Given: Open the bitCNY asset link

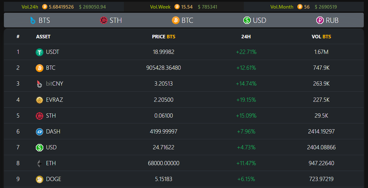Looking at the screenshot, I should tap(54, 84).
